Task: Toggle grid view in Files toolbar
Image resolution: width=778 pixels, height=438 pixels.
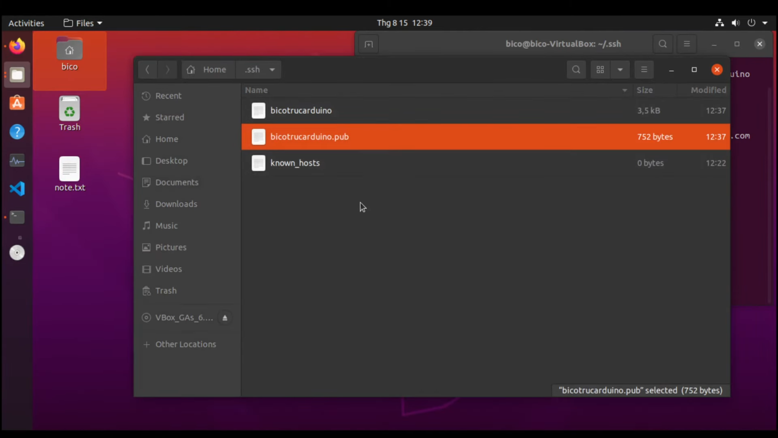Action: pos(600,69)
